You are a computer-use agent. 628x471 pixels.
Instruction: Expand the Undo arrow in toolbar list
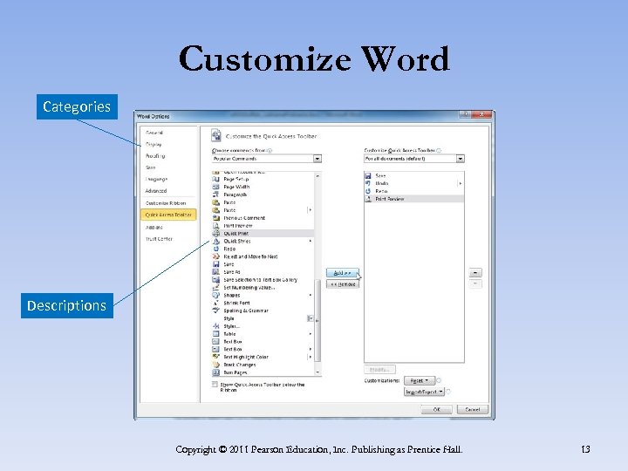(x=461, y=183)
